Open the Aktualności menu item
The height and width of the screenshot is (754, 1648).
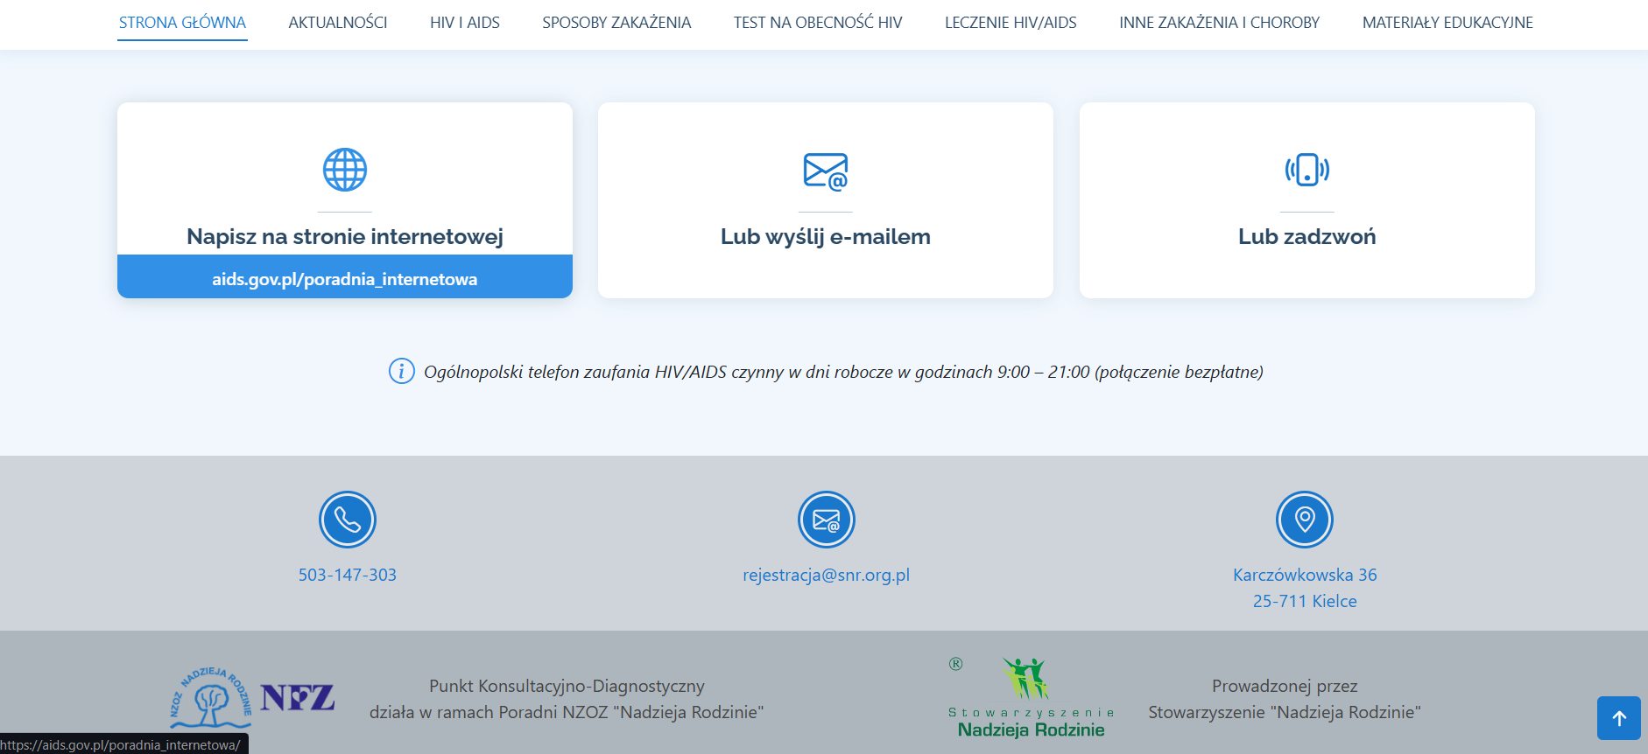click(338, 23)
